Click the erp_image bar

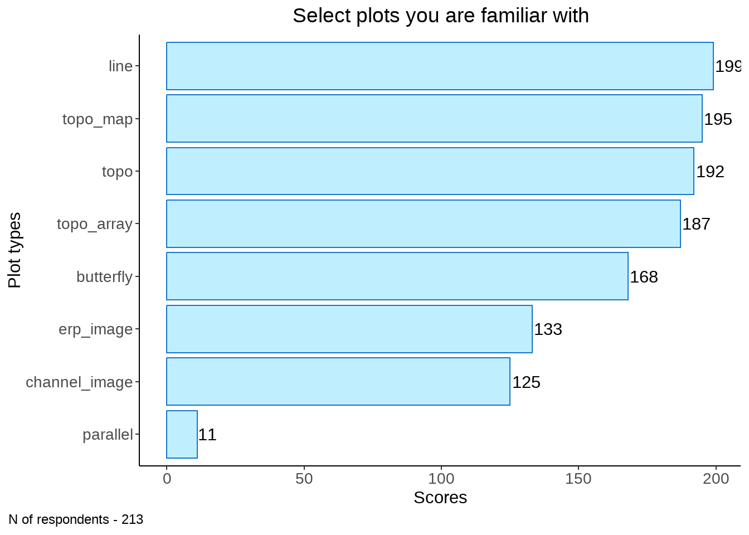pyautogui.click(x=349, y=329)
